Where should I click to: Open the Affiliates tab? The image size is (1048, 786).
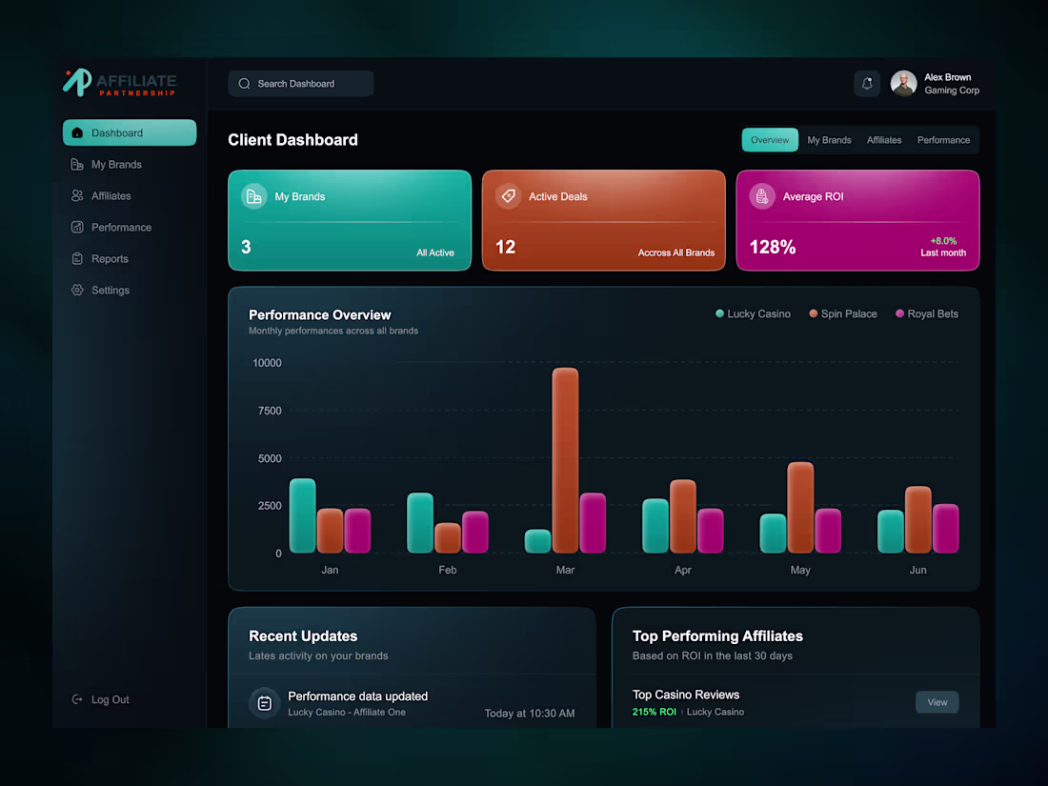883,139
